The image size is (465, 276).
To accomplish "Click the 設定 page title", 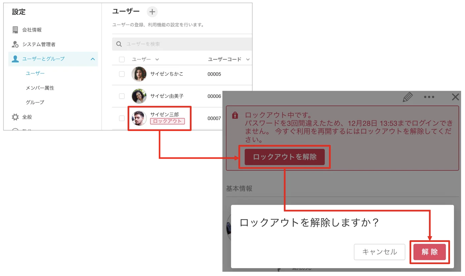I will point(19,12).
